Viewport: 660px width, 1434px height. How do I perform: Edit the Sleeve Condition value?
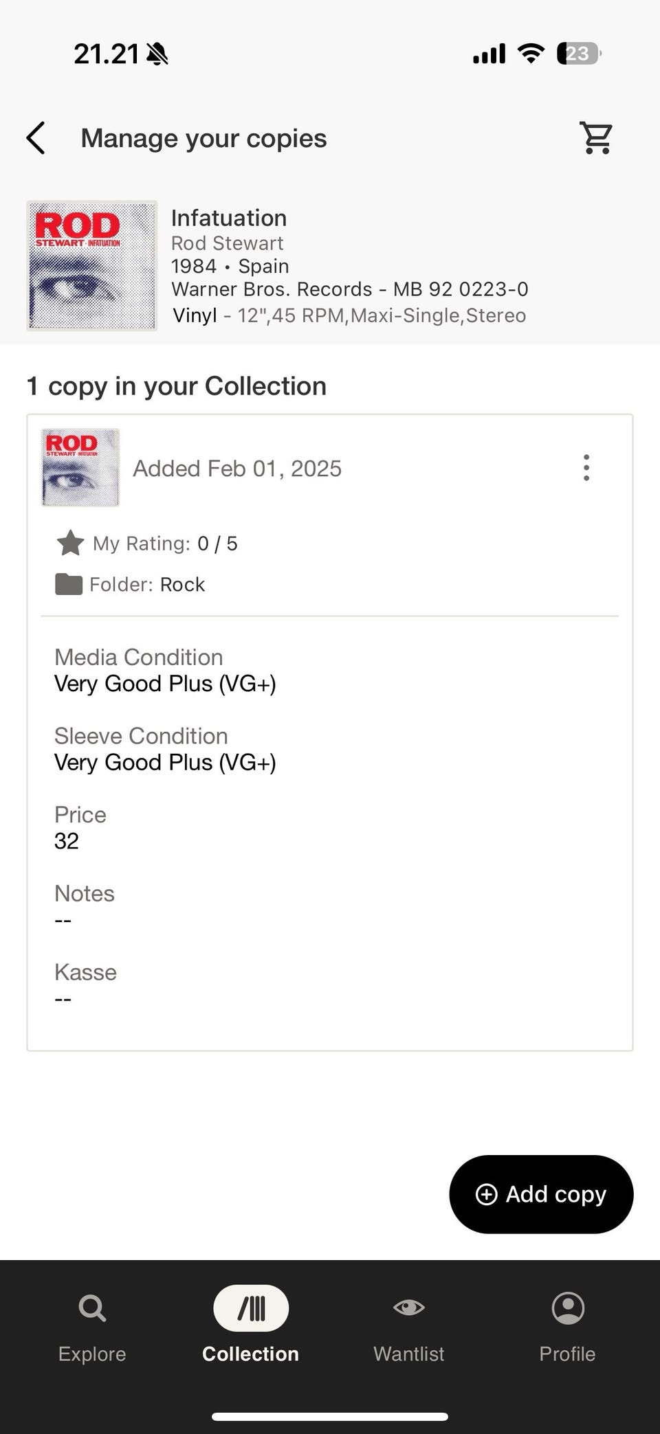click(165, 762)
